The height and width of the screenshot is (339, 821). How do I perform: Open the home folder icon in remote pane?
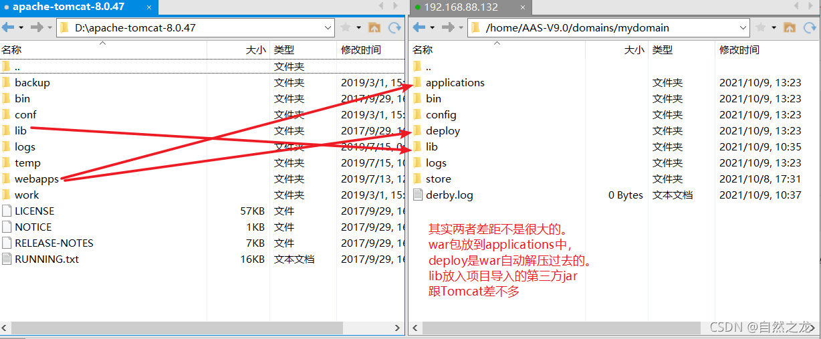[790, 28]
